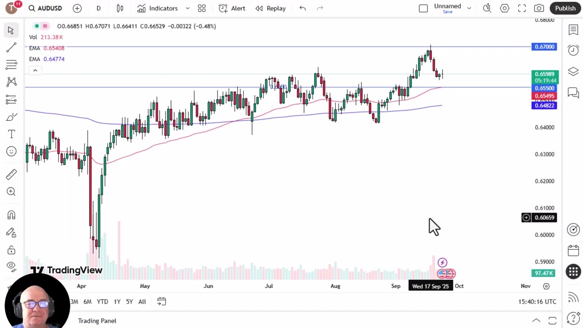The width and height of the screenshot is (583, 328).
Task: Expand the Unnamed layout dropdown arrow
Action: click(469, 8)
